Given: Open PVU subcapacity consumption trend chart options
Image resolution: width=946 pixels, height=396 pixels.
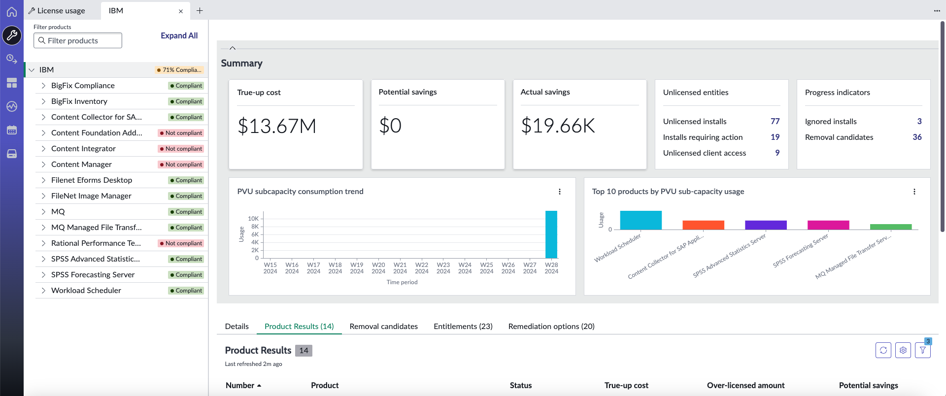Looking at the screenshot, I should pos(560,192).
